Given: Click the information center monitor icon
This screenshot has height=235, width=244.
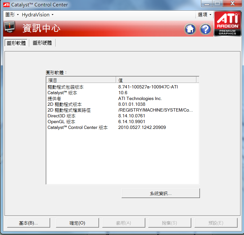Looking at the screenshot, I should 10,27.
